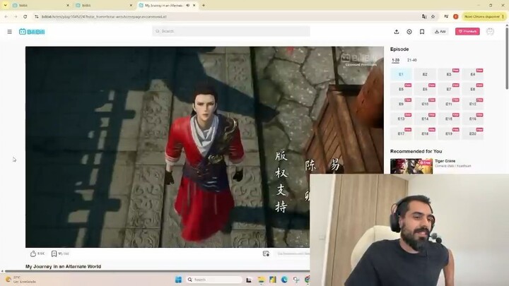Select episode E14
Image resolution: width=509 pixels, height=286 pixels.
tap(425, 119)
